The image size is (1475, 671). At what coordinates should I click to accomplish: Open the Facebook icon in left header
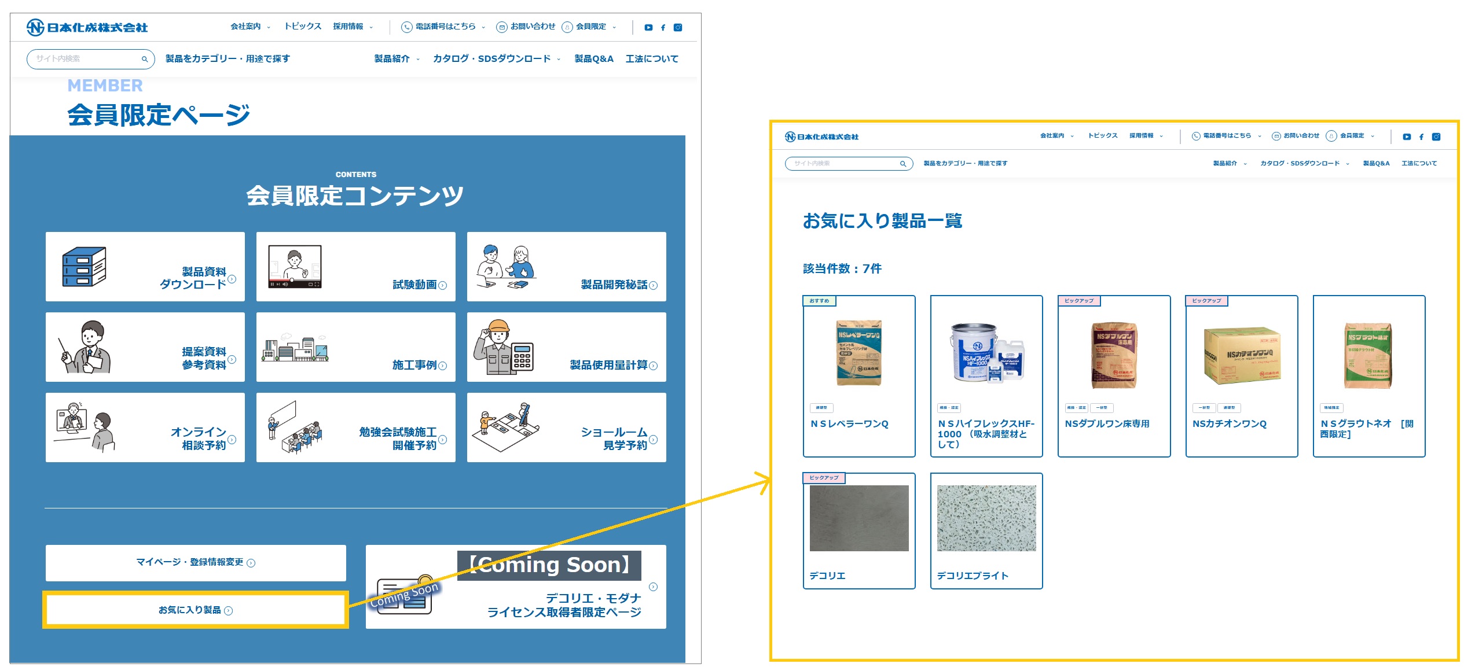pyautogui.click(x=663, y=27)
